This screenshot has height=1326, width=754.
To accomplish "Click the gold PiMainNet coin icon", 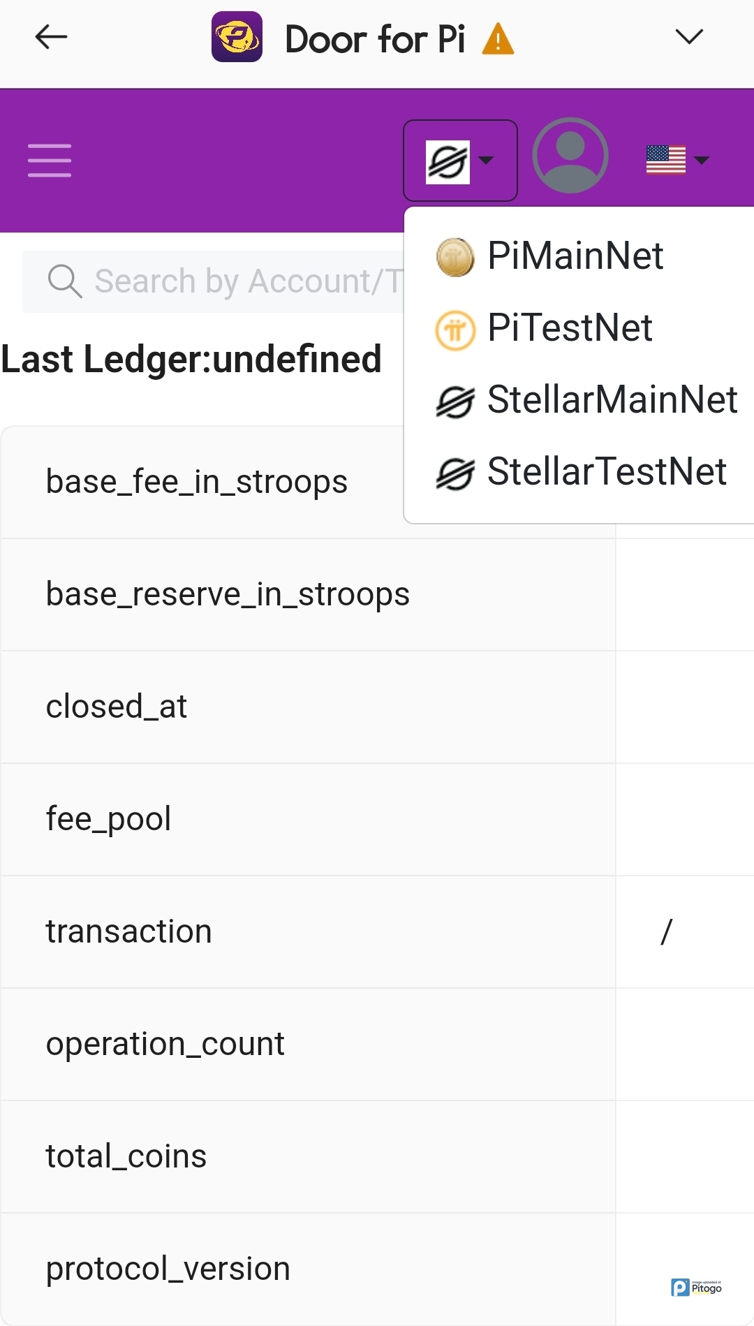I will (x=455, y=256).
